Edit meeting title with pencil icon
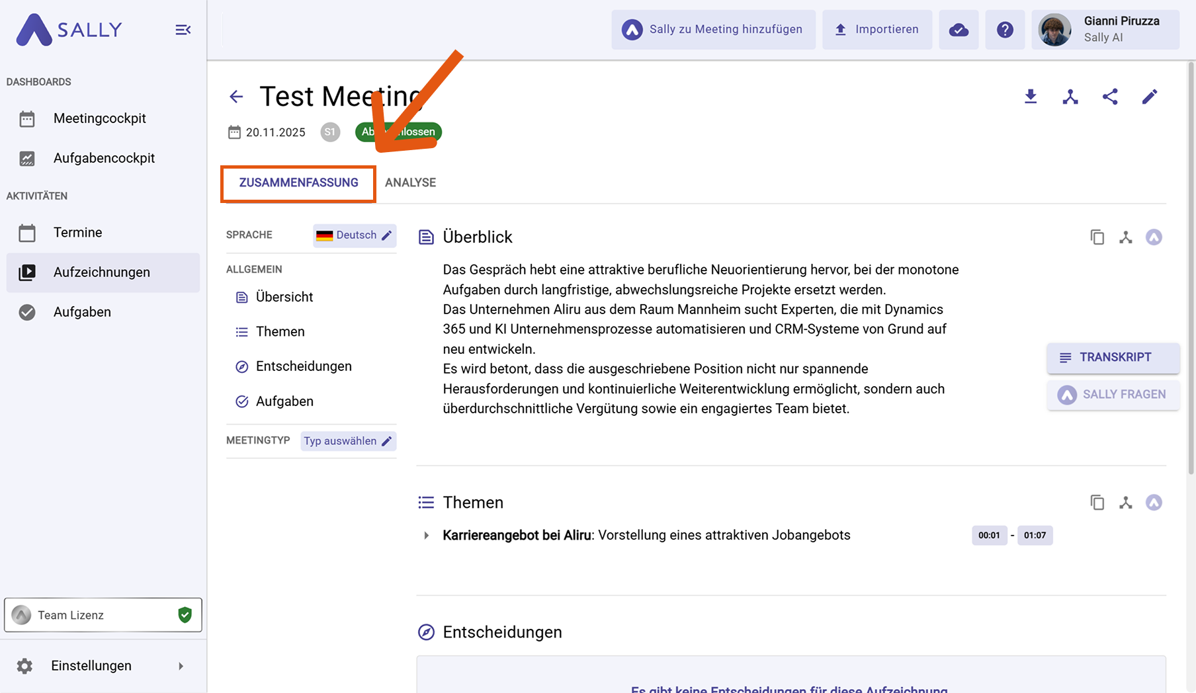The image size is (1196, 693). [1149, 97]
